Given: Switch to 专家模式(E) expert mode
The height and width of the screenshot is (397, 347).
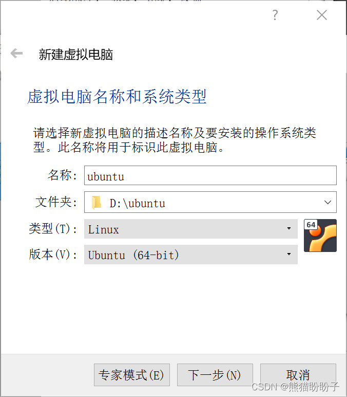Looking at the screenshot, I should click(x=132, y=375).
